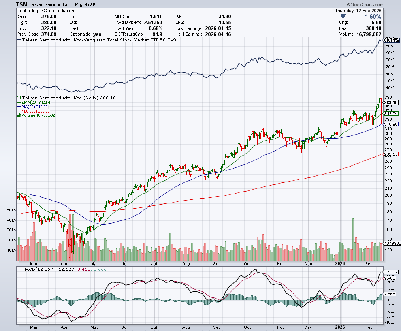Click the 2.666 histogram axis tag
The width and height of the screenshot is (401, 331).
[x=390, y=294]
